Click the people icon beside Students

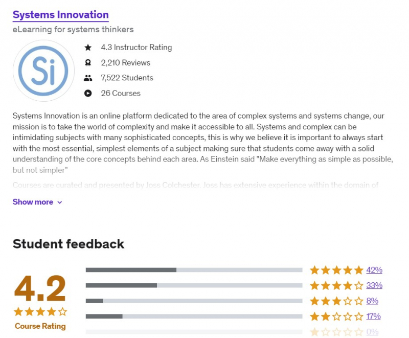point(88,78)
